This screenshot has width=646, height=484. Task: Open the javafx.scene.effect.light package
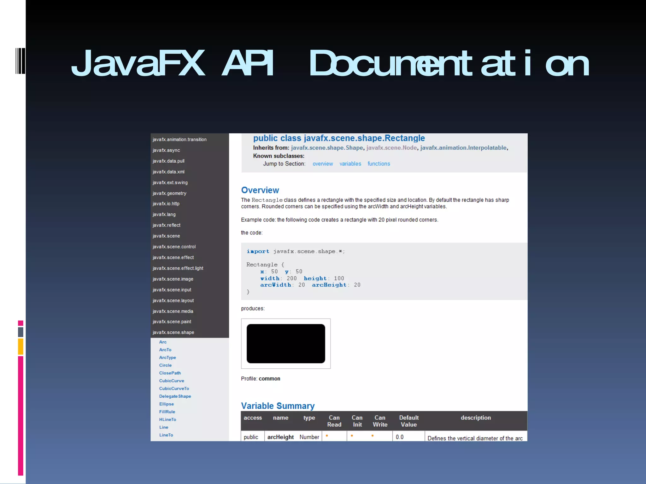(x=178, y=268)
